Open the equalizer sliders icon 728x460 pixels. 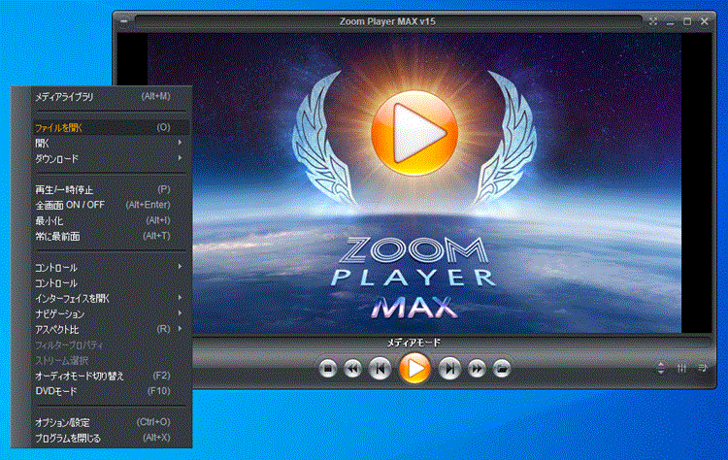pyautogui.click(x=681, y=369)
